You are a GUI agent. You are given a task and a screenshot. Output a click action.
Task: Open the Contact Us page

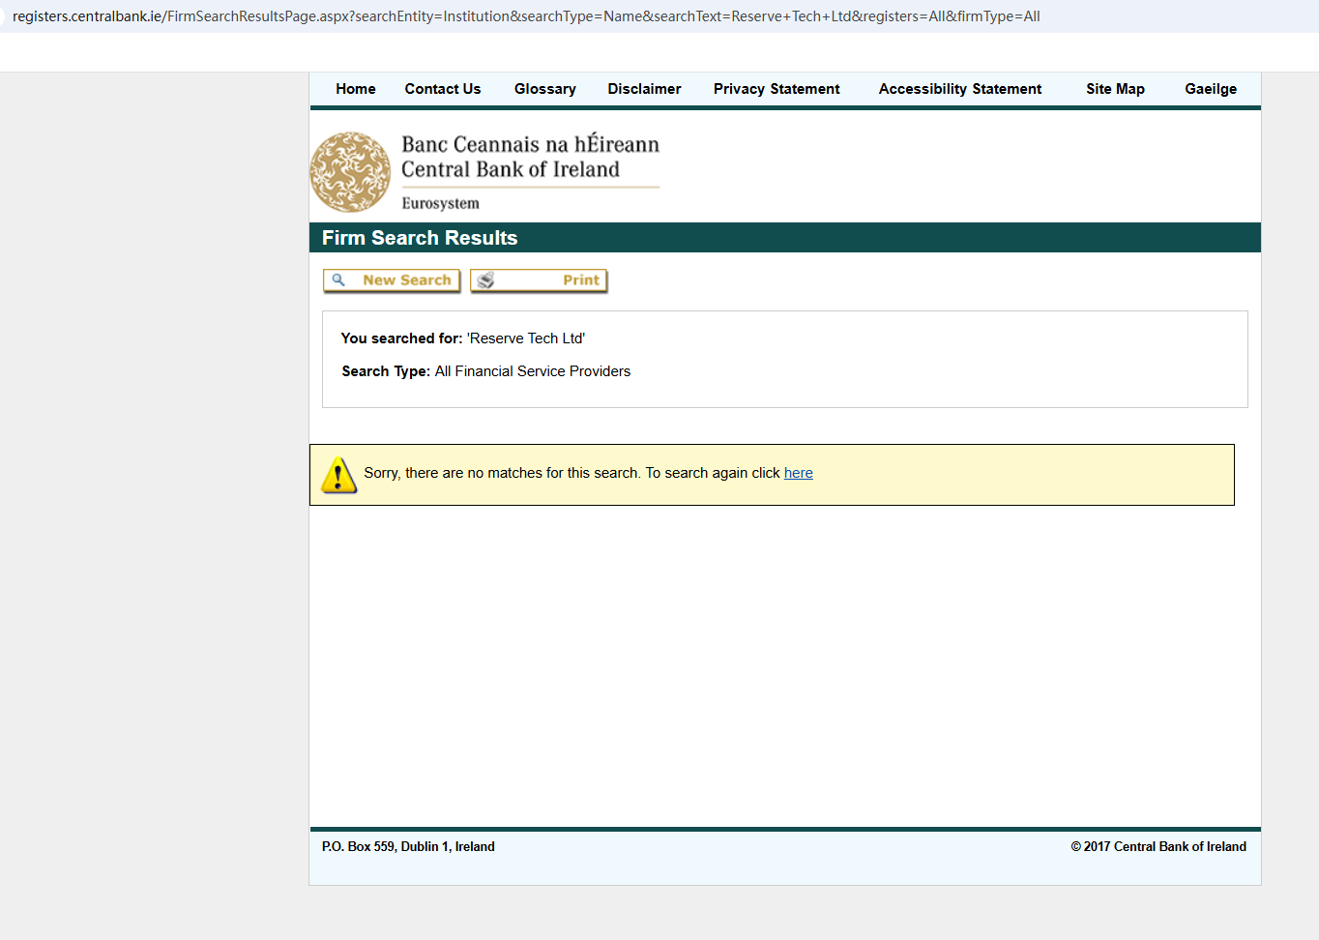click(x=442, y=89)
